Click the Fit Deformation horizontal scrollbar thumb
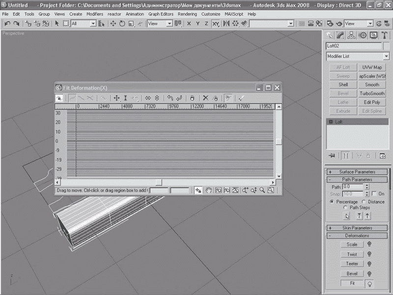The image size is (393, 295). [x=158, y=182]
